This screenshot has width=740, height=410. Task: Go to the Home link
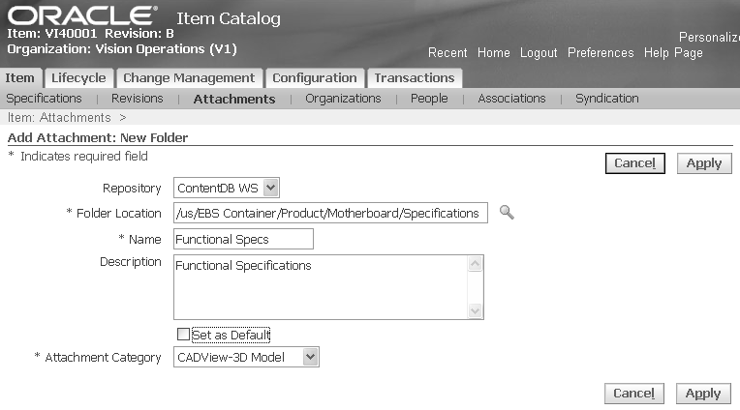pyautogui.click(x=494, y=53)
